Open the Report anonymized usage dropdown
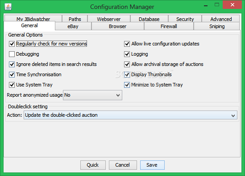This screenshot has height=176, width=245. coord(92,95)
